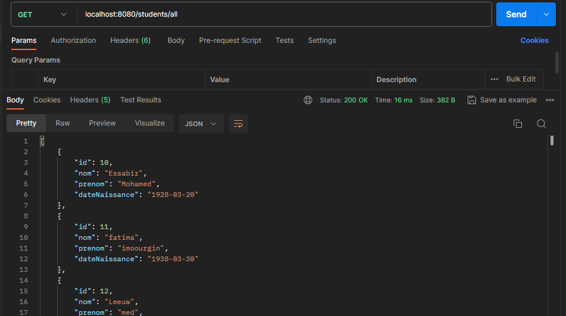Select the Pretty view mode
Screen dimensions: 566x316
[x=26, y=123]
